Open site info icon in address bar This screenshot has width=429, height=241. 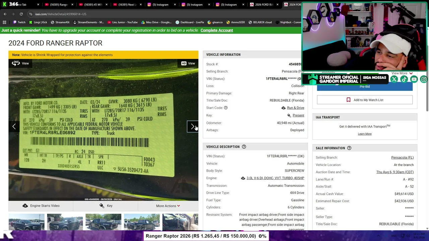[x=30, y=14]
